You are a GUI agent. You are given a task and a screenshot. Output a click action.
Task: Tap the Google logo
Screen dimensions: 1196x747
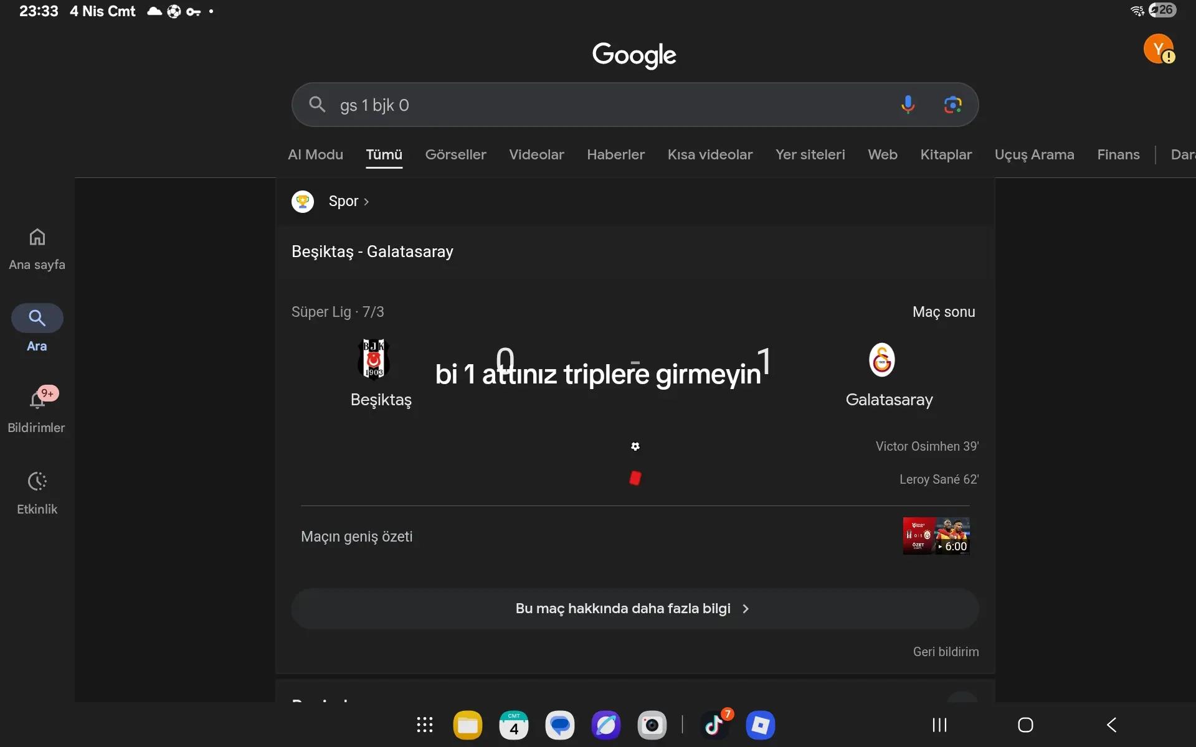tap(634, 55)
